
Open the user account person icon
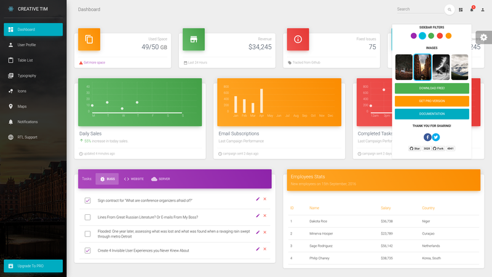coord(483,10)
